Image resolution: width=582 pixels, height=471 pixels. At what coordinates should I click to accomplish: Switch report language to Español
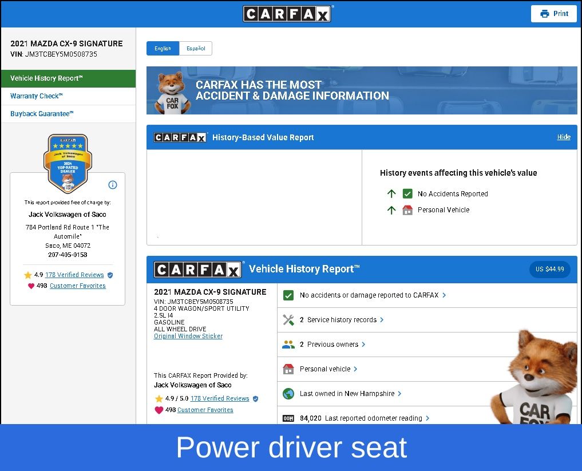click(196, 49)
